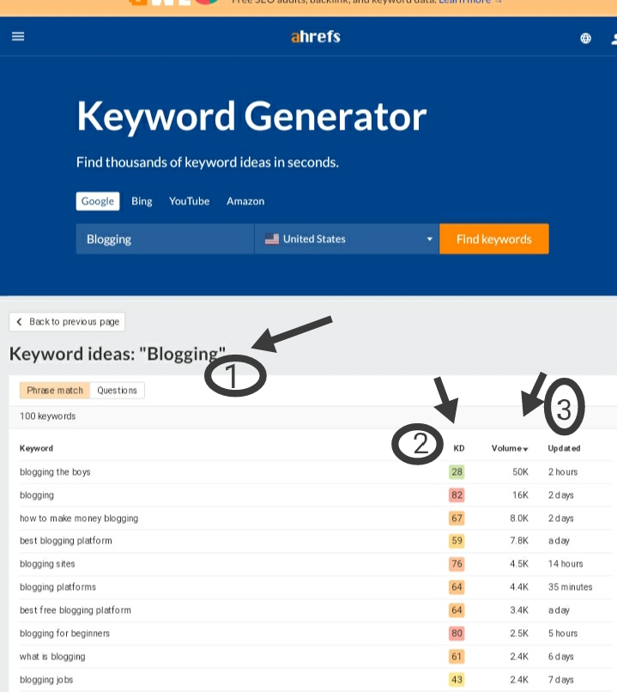Open the language globe icon
Viewport: 617px width, 692px height.
[x=585, y=38]
